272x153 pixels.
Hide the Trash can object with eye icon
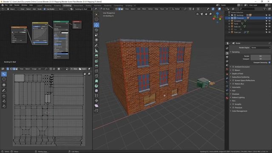(269, 32)
